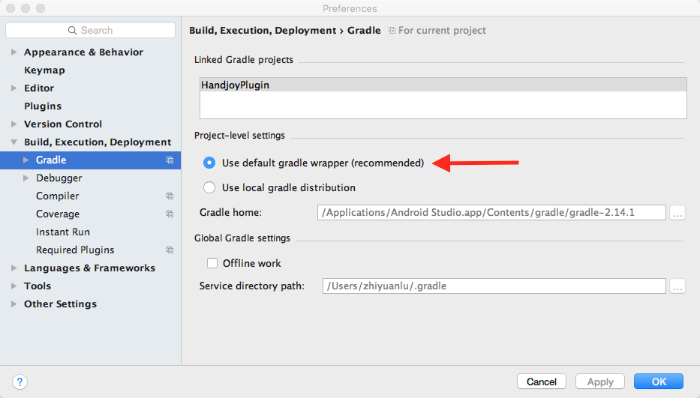Viewport: 700px width, 398px height.
Task: Expand Appearance & Behavior section
Action: (x=14, y=52)
